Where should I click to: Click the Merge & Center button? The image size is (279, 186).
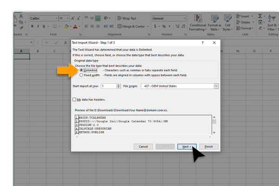click(131, 27)
